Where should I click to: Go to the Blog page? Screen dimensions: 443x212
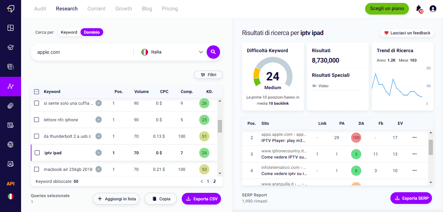tap(147, 9)
